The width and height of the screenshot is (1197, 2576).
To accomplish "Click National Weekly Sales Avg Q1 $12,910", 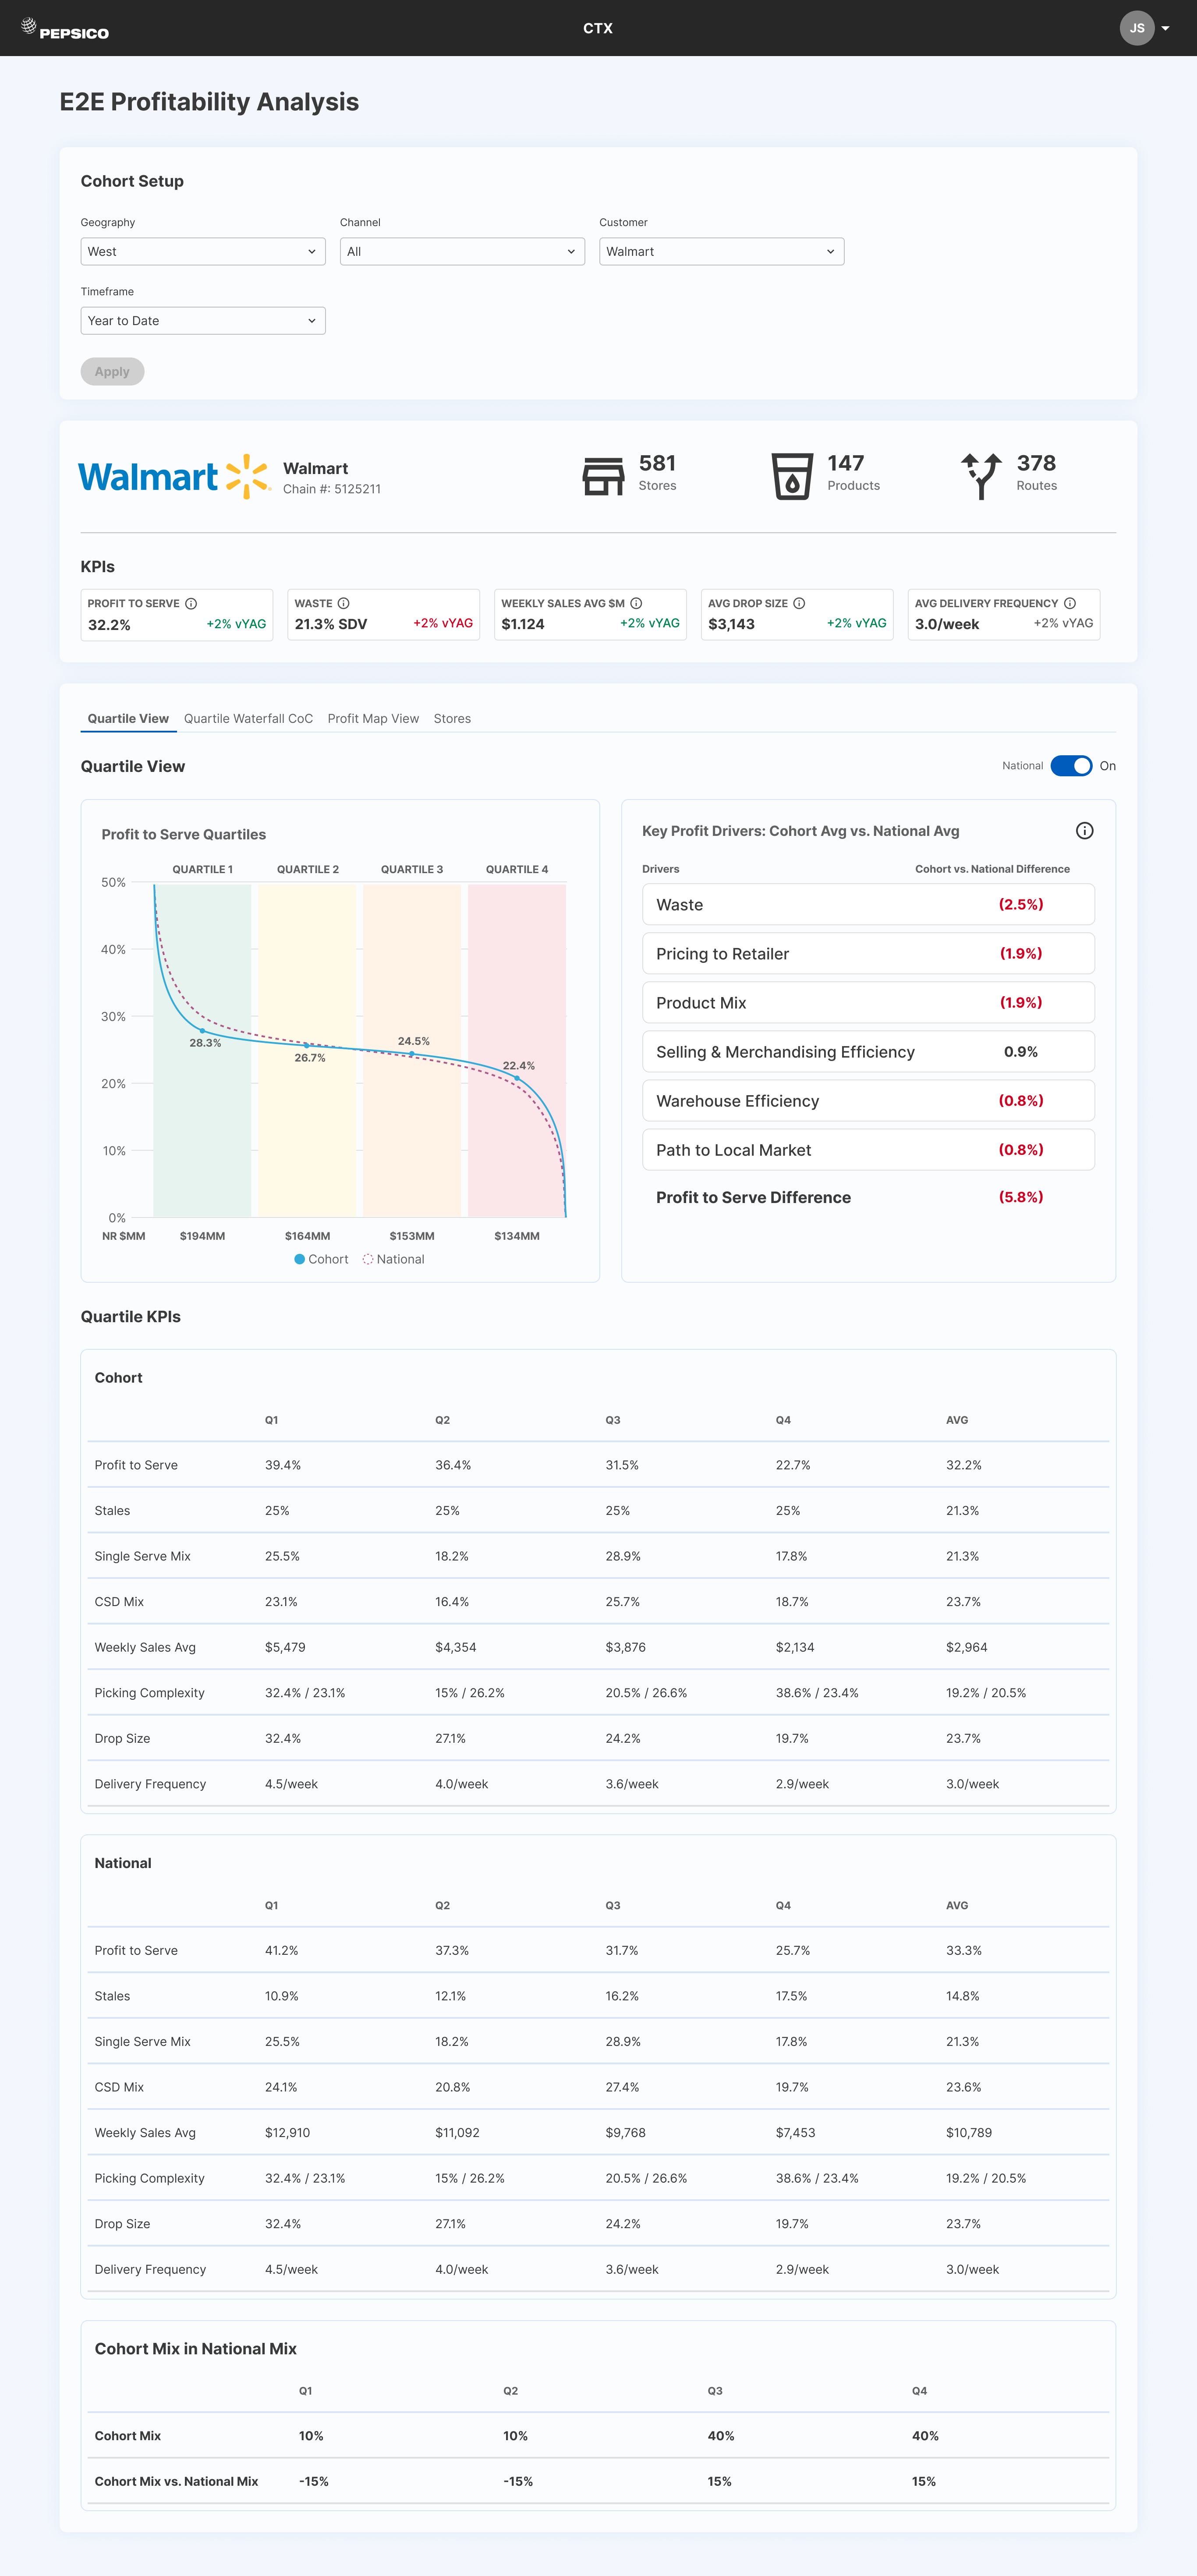I will (x=287, y=2132).
